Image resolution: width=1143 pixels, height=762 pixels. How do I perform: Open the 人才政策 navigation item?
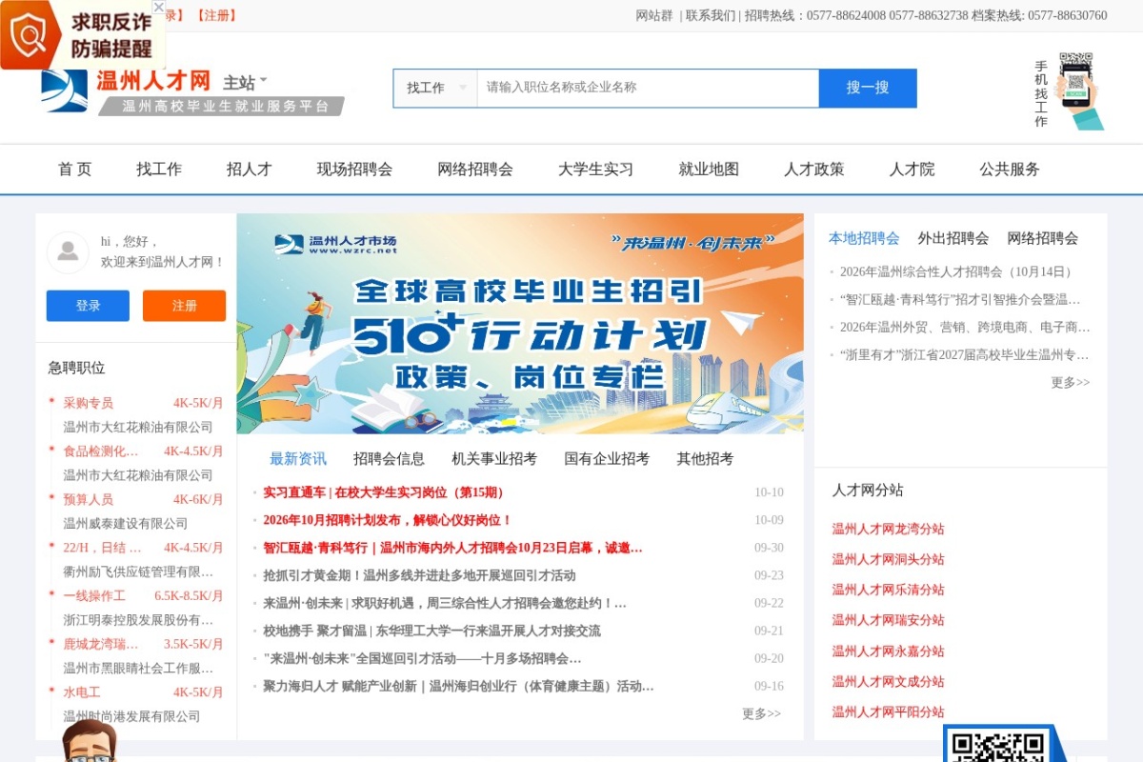coord(814,170)
